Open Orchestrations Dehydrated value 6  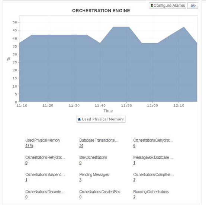134,146
